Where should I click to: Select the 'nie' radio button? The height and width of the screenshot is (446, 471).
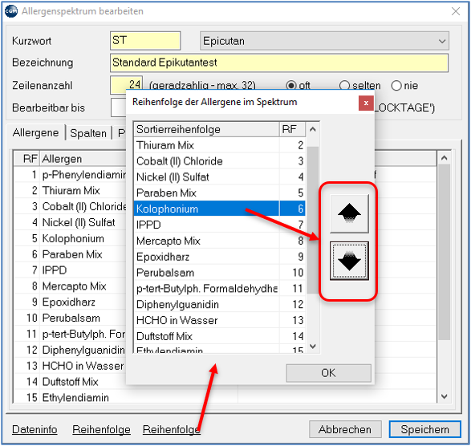click(396, 86)
